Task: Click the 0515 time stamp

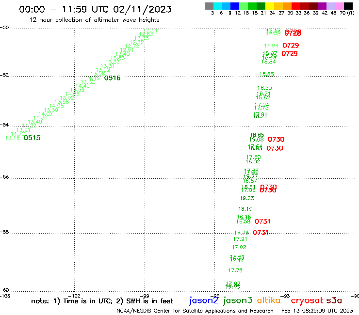Action: [32, 138]
